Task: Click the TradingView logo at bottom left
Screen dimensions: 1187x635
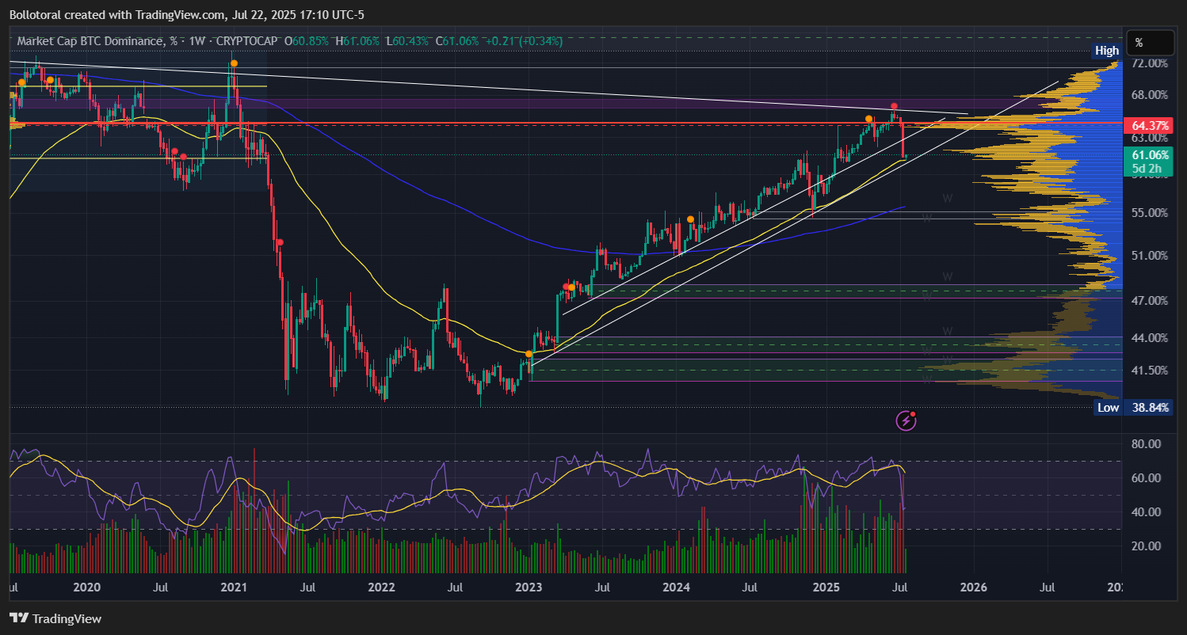Action: pyautogui.click(x=55, y=618)
